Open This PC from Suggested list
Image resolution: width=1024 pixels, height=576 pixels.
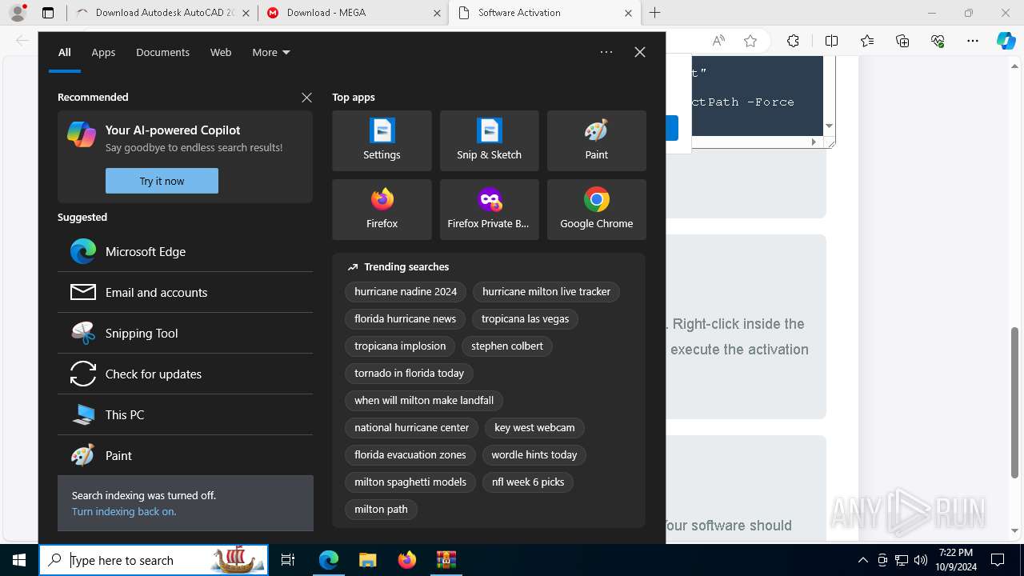[185, 414]
